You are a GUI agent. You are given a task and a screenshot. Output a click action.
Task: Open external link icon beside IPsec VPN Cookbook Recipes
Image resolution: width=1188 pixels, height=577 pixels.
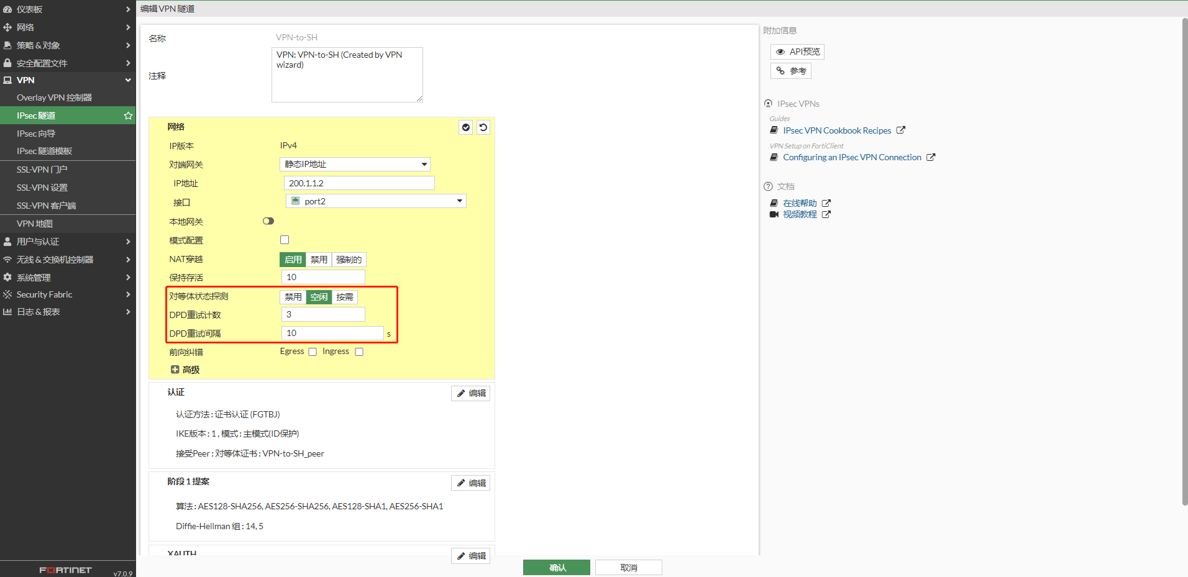coord(901,130)
